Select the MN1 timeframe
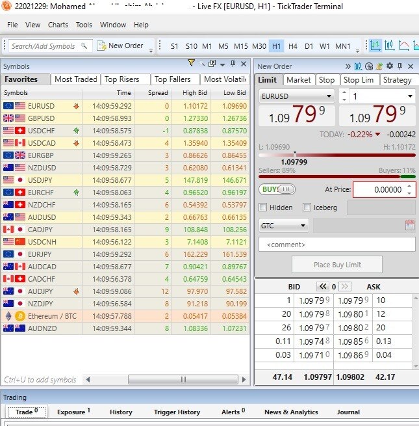The width and height of the screenshot is (419, 426). [x=343, y=46]
